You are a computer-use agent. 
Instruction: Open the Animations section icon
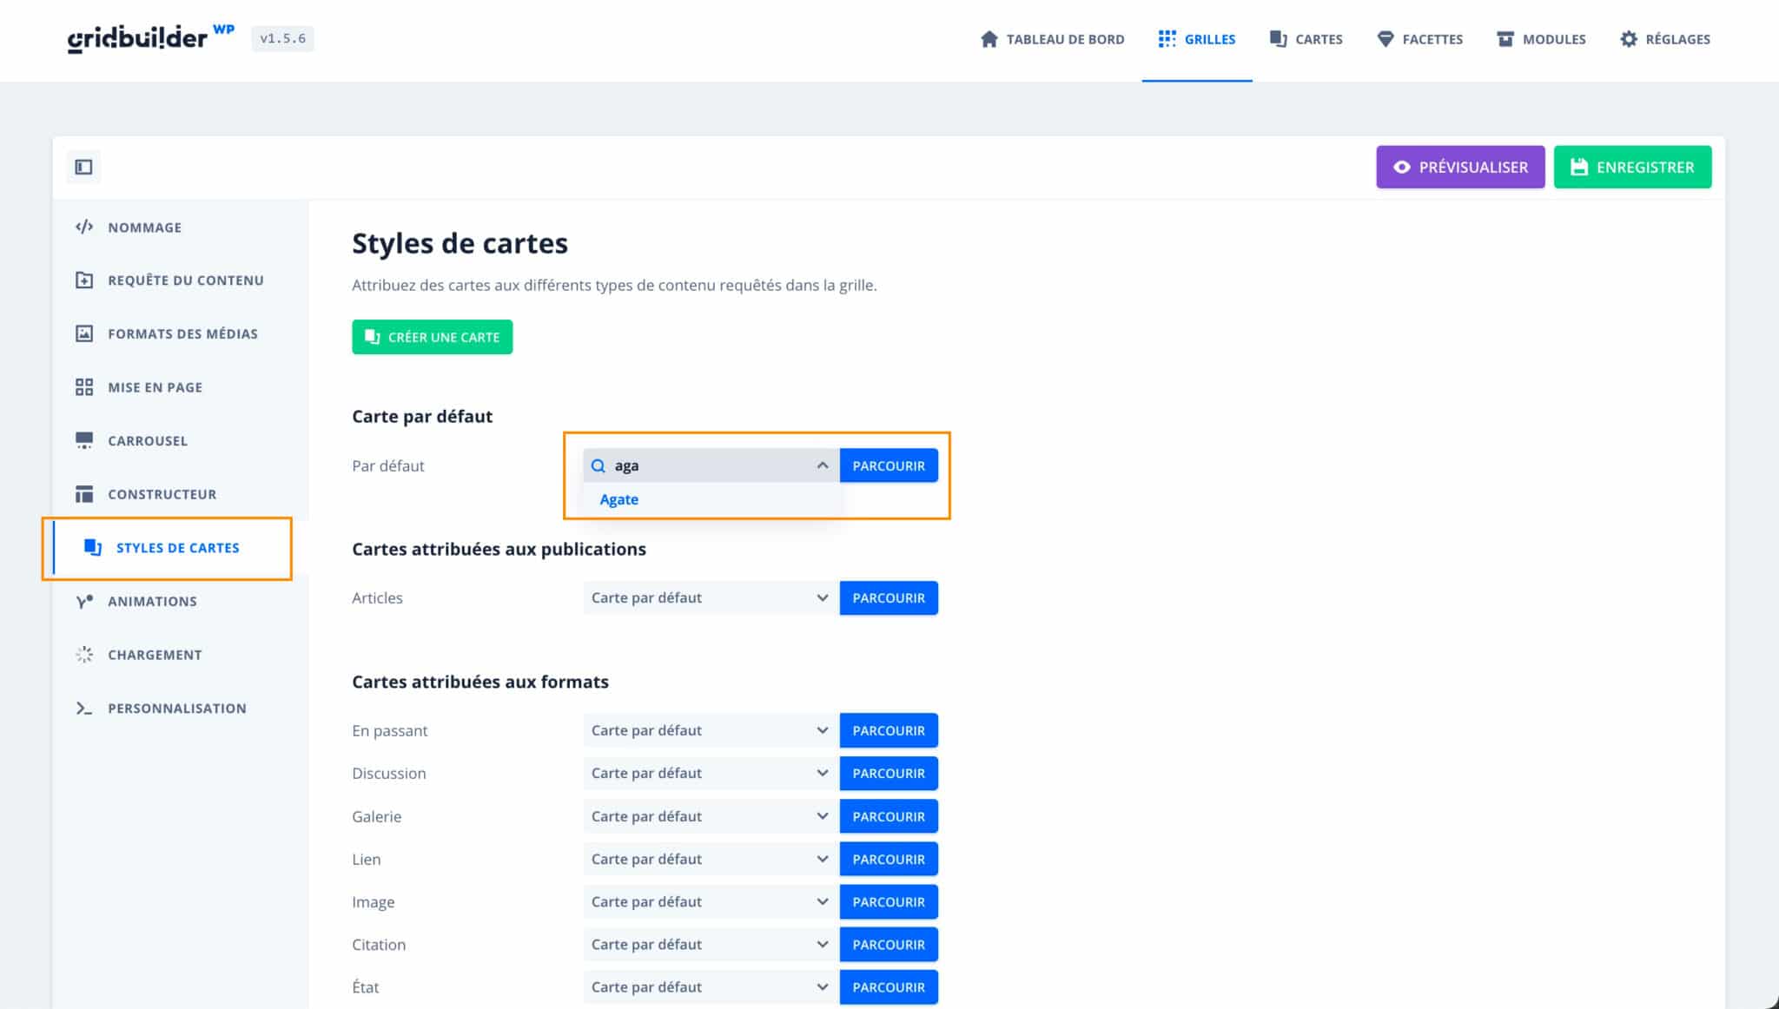tap(84, 600)
